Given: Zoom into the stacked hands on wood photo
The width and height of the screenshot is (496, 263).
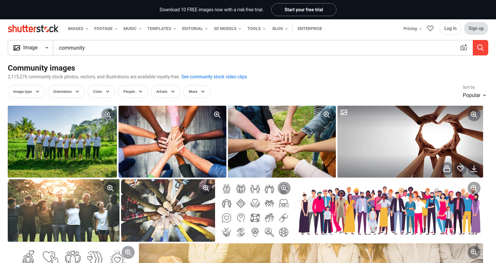Looking at the screenshot, I should pyautogui.click(x=217, y=115).
